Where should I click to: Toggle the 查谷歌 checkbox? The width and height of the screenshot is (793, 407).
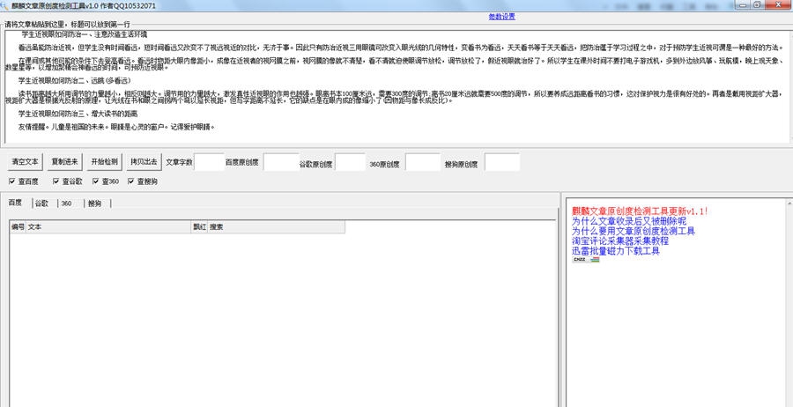pos(67,181)
